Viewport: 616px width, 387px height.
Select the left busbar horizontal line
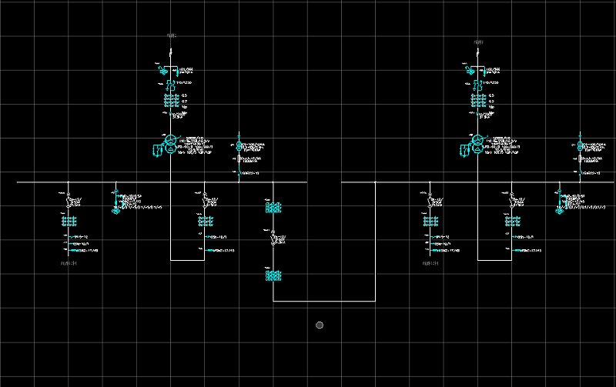(162, 182)
